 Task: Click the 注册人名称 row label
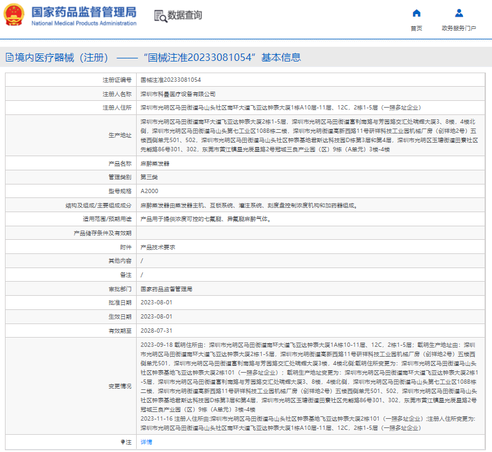(117, 94)
